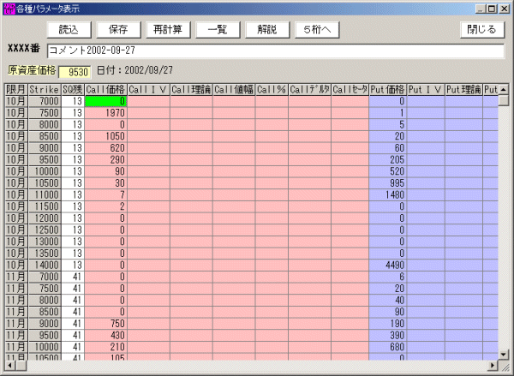Select the Call price cell showing 620
Viewport: 514px width, 376px height.
(106, 148)
